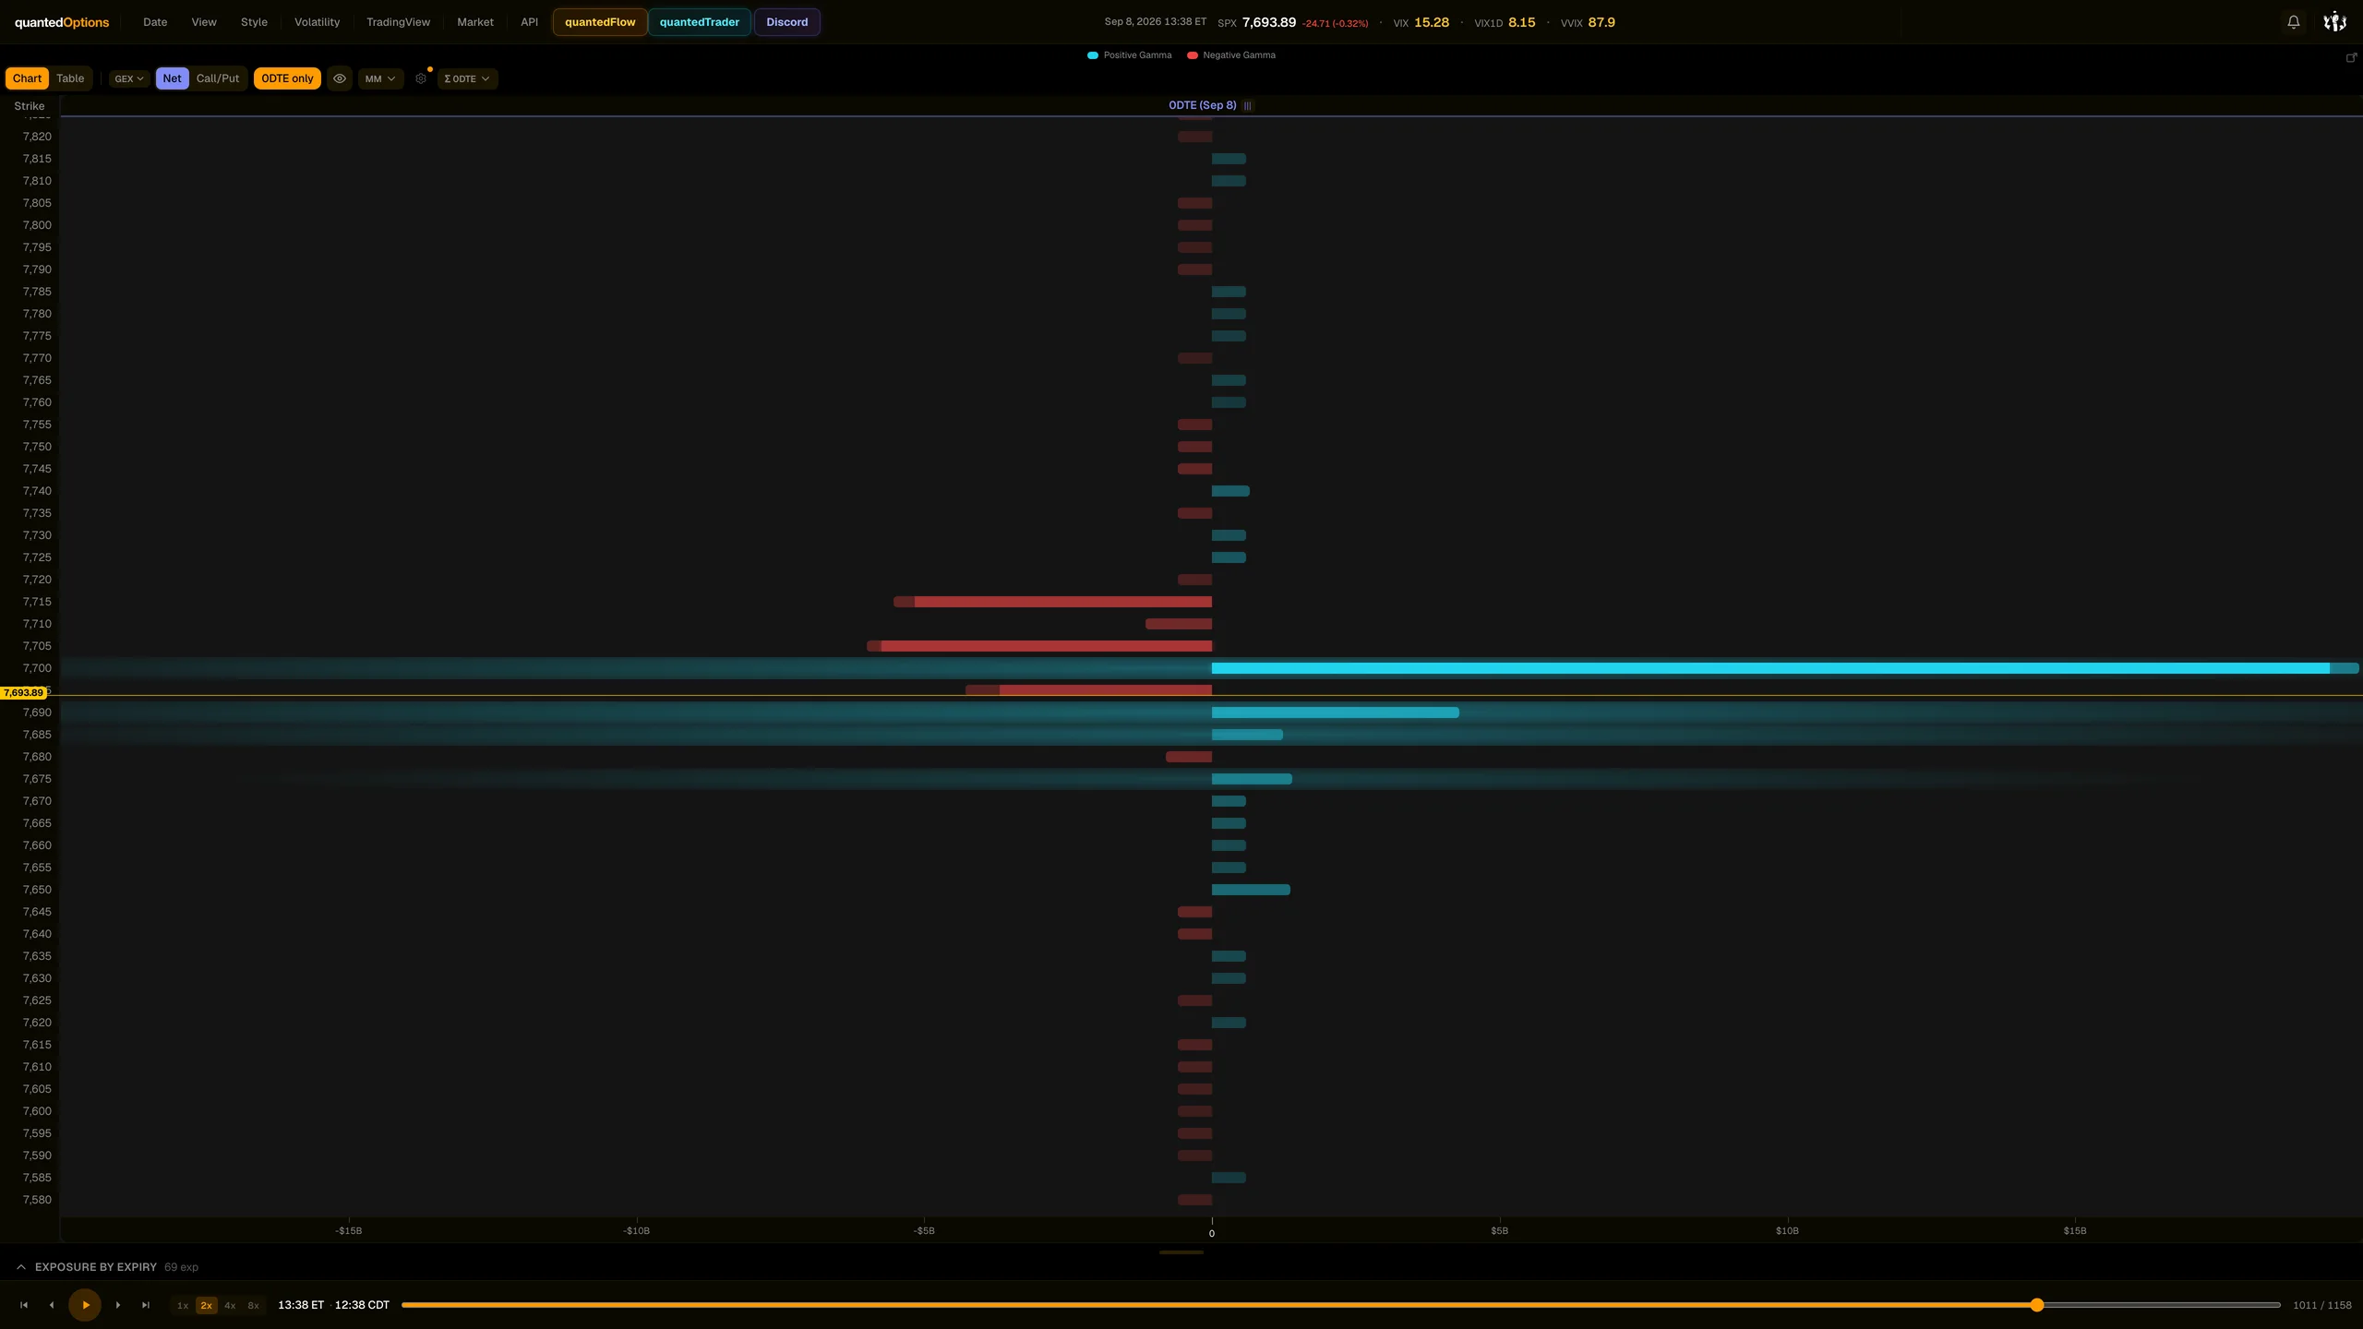Skip to the last frame
The width and height of the screenshot is (2363, 1329).
tap(146, 1305)
